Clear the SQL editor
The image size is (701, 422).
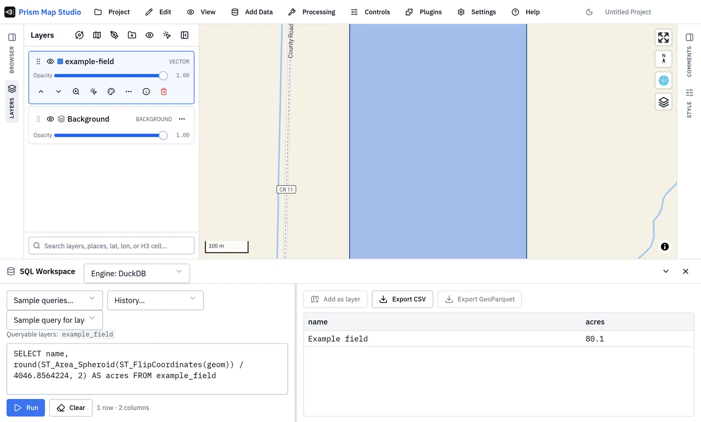[71, 408]
